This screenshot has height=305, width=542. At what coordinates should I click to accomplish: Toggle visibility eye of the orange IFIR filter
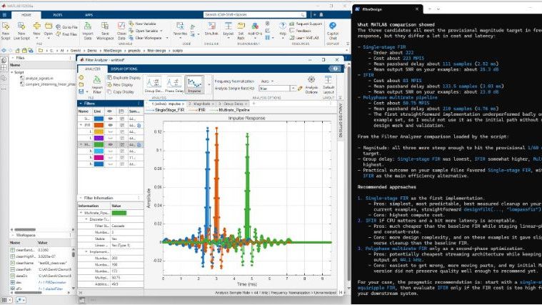pos(110,125)
